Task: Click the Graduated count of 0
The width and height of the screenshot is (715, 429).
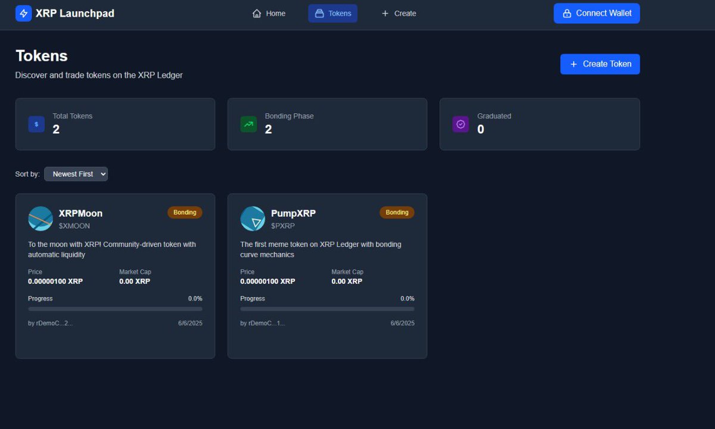Action: tap(481, 129)
